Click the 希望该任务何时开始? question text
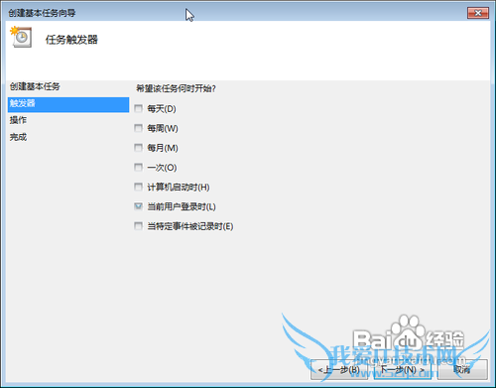Screen dimensions: 496x388 click(176, 88)
